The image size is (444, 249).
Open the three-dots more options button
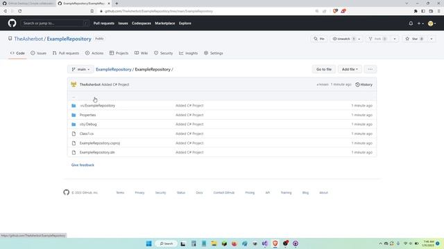pos(370,69)
